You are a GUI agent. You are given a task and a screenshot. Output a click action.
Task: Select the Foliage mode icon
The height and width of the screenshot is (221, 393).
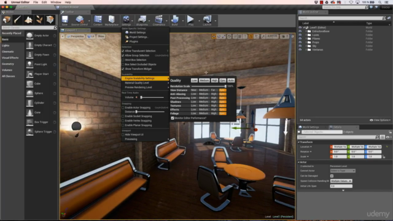click(39, 20)
